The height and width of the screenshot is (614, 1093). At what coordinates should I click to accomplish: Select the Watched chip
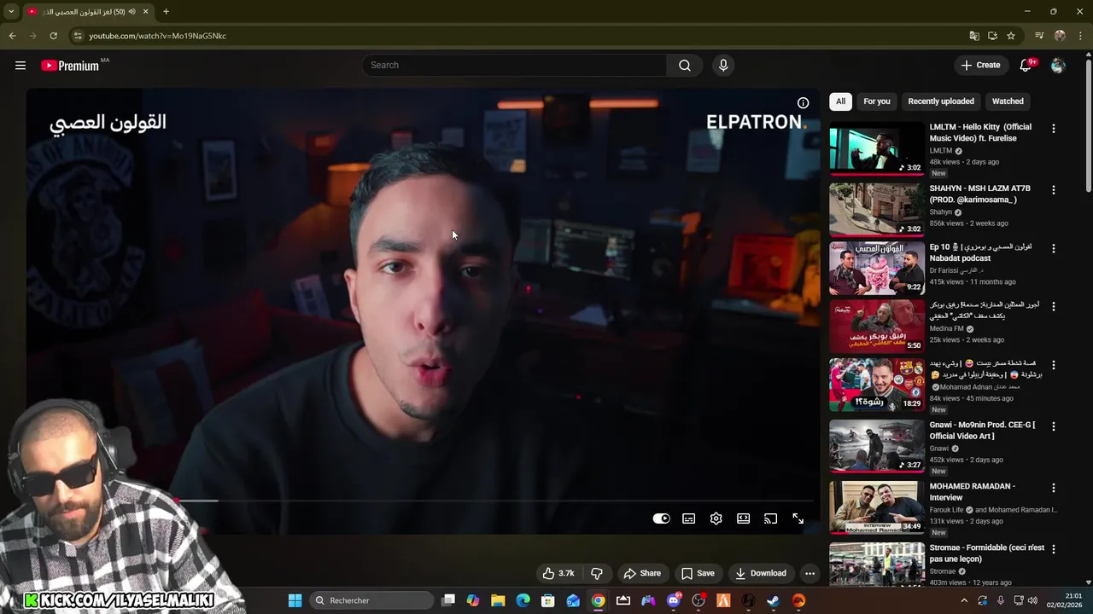[1008, 101]
